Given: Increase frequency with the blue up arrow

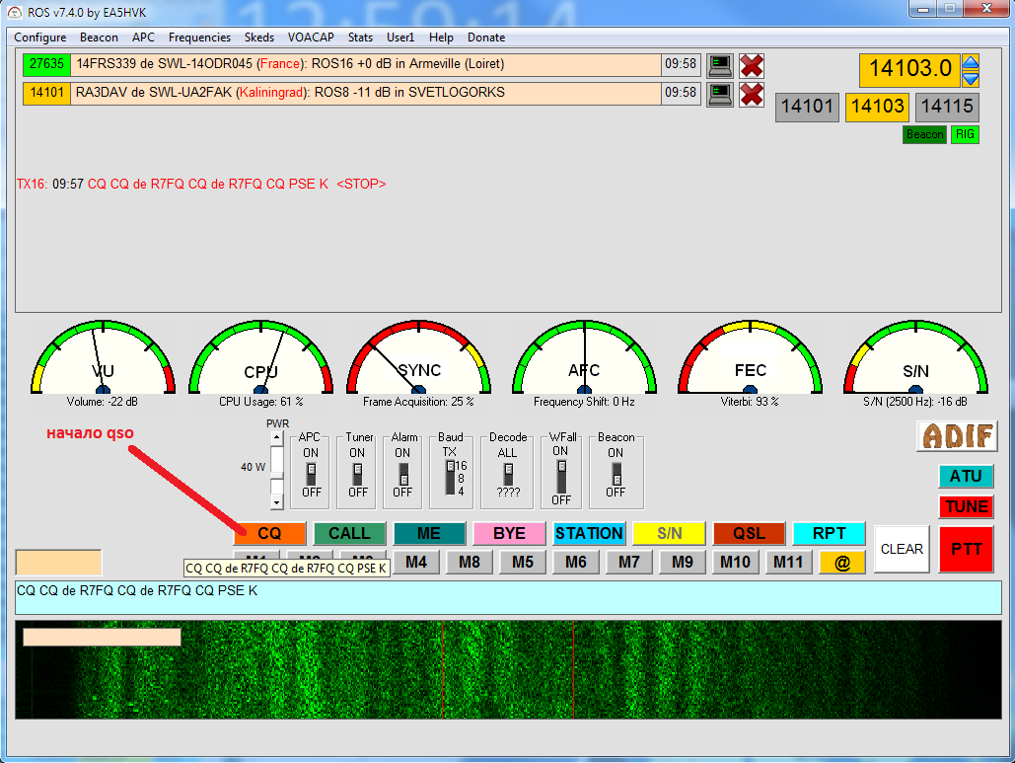Looking at the screenshot, I should 971,62.
